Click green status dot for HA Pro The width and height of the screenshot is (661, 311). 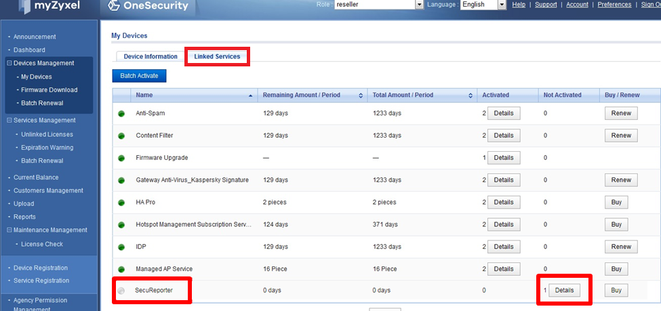[121, 203]
